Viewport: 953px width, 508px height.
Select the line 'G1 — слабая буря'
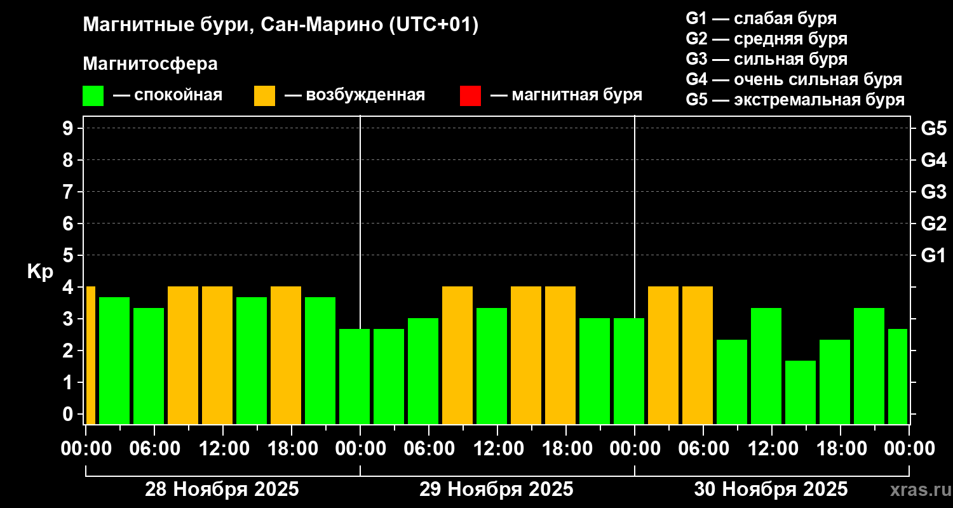pyautogui.click(x=761, y=18)
